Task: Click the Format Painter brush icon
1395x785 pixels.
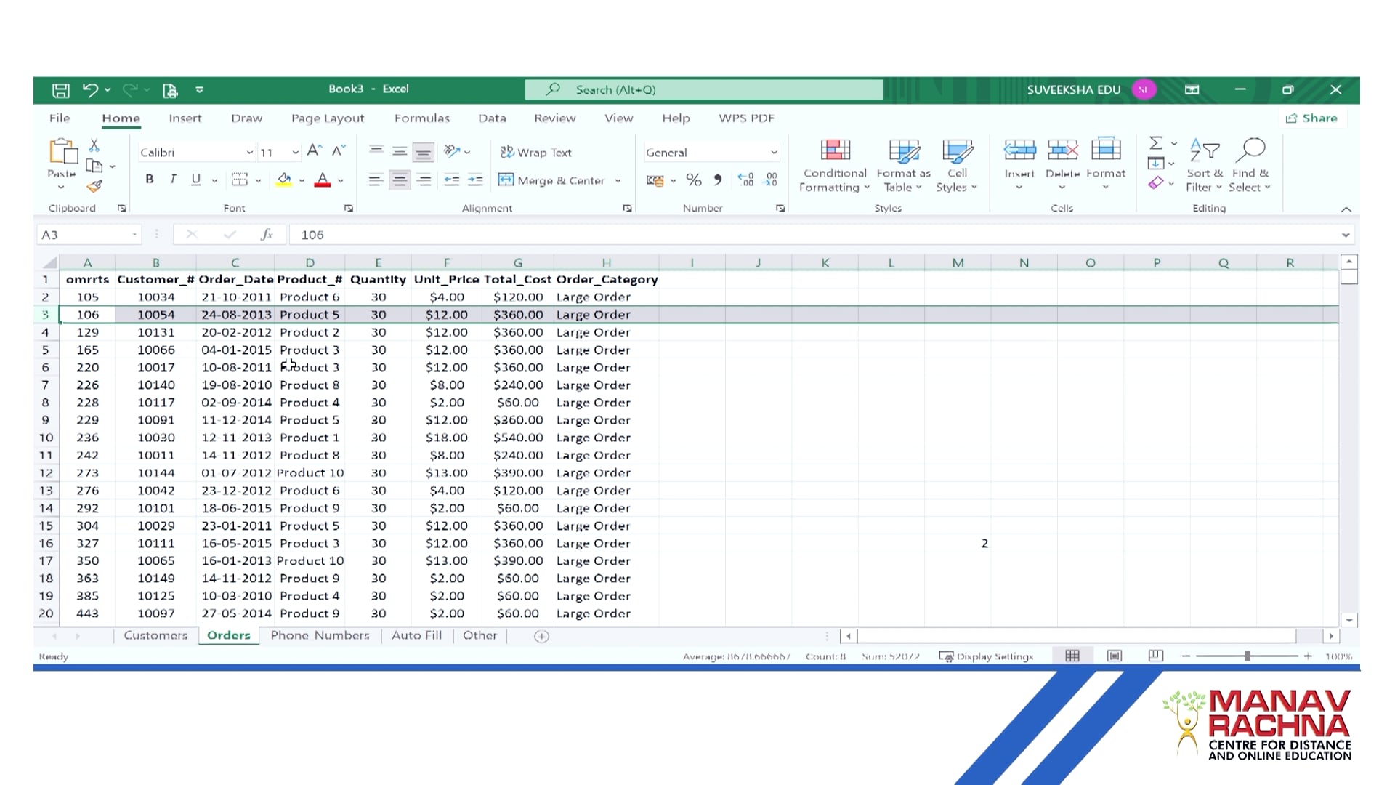Action: (94, 186)
